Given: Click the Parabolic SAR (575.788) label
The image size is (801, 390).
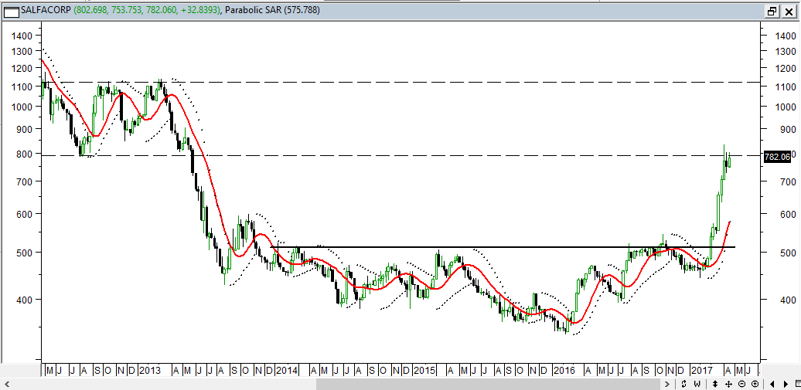Looking at the screenshot, I should (273, 10).
